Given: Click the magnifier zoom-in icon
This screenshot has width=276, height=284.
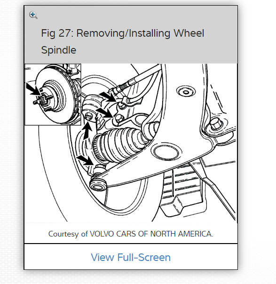Looking at the screenshot, I should (x=33, y=15).
